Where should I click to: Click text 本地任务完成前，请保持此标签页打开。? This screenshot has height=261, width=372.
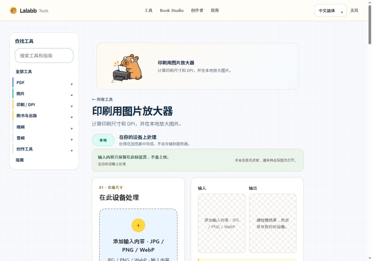[x=266, y=160]
